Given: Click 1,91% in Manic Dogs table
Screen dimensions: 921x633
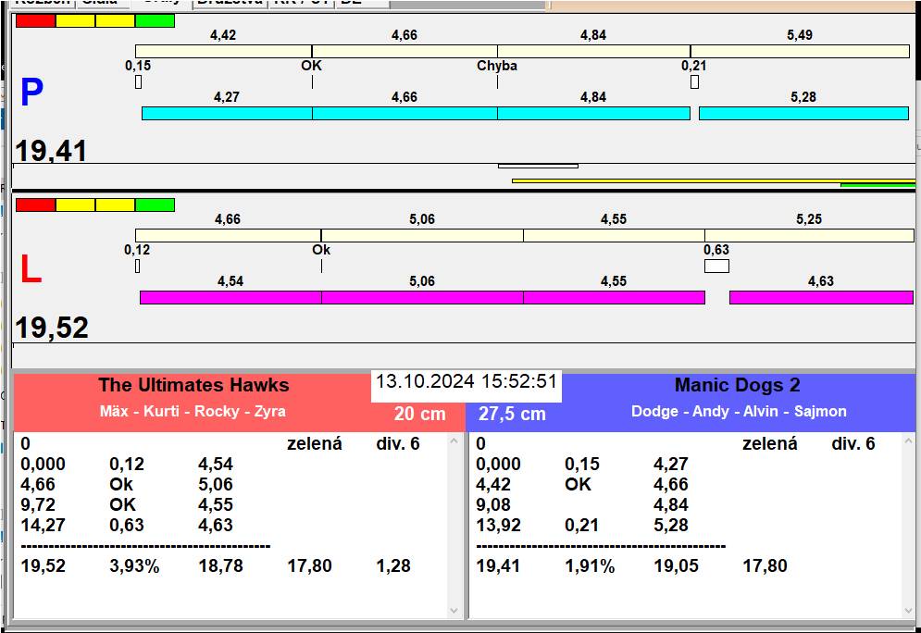Looking at the screenshot, I should [x=590, y=566].
